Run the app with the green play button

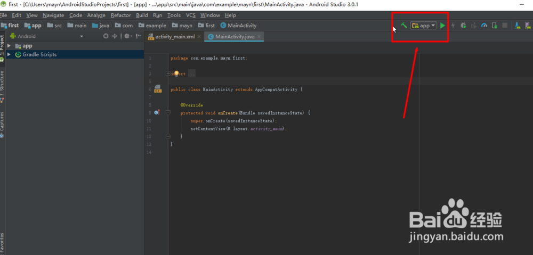coord(442,26)
